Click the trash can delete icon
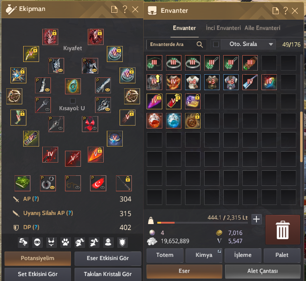 (x=282, y=230)
